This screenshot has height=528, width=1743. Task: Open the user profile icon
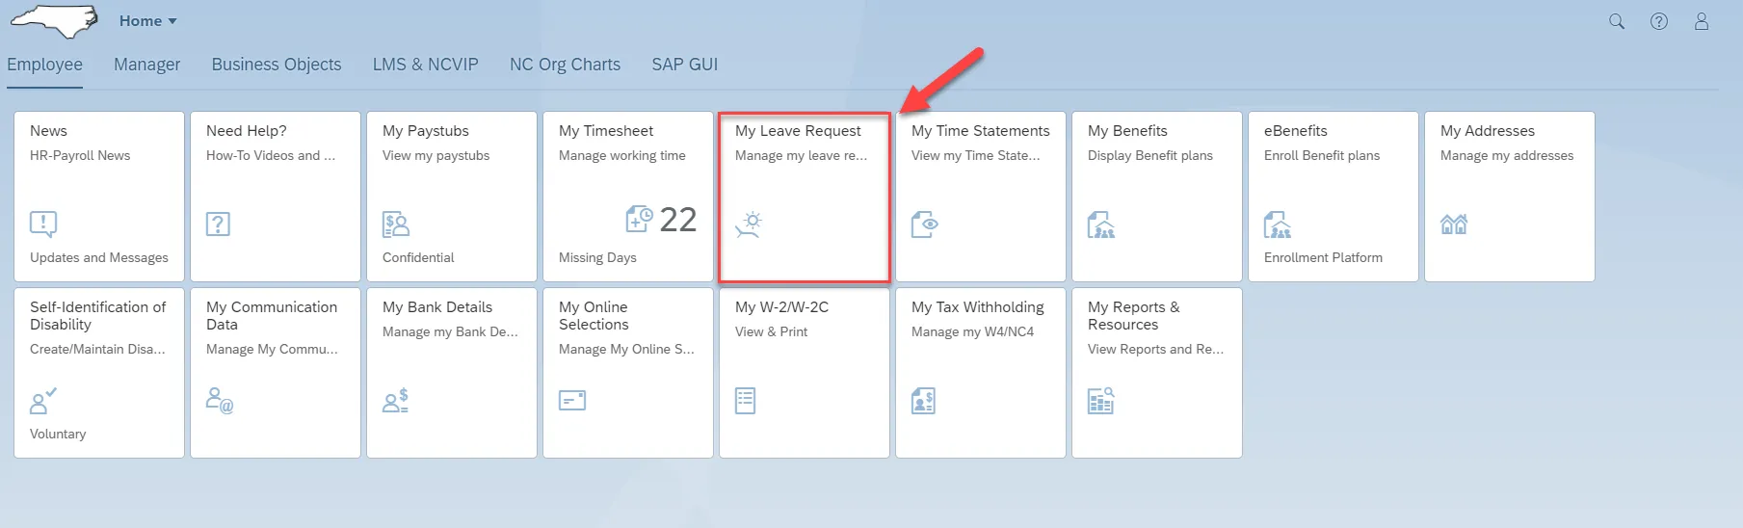(x=1702, y=21)
